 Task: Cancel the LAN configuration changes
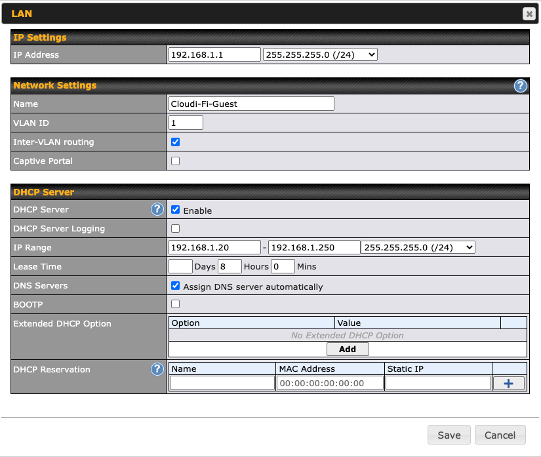tap(500, 435)
